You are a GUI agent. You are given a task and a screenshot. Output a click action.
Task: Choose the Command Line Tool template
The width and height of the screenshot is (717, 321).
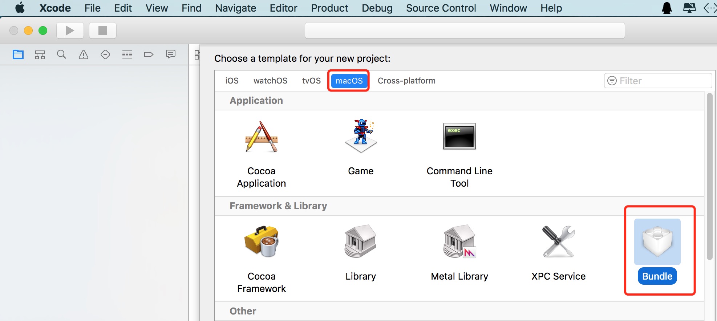[x=459, y=155]
